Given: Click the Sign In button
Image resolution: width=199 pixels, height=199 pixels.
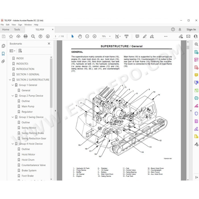Looking at the screenshot, I should point(191,30).
